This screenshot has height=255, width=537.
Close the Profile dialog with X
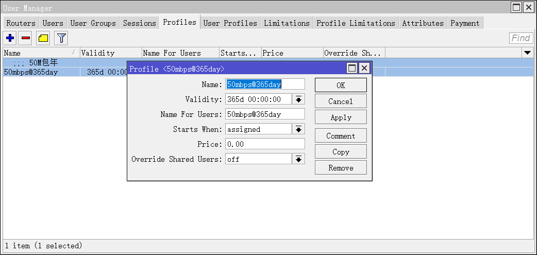(x=364, y=69)
